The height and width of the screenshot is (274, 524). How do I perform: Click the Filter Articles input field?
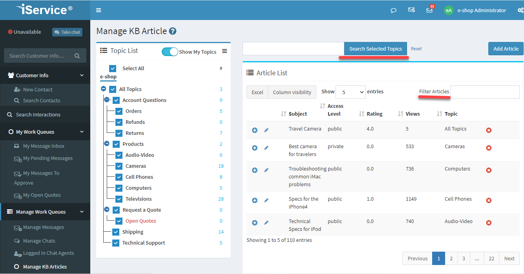[x=484, y=92]
